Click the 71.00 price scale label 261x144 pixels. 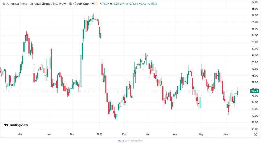[x=255, y=122]
